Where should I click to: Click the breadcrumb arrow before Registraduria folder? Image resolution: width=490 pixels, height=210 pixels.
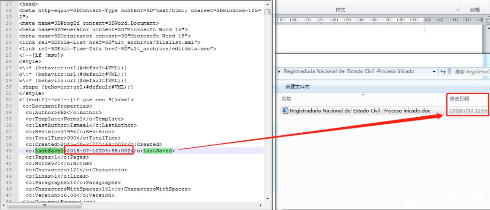[279, 71]
